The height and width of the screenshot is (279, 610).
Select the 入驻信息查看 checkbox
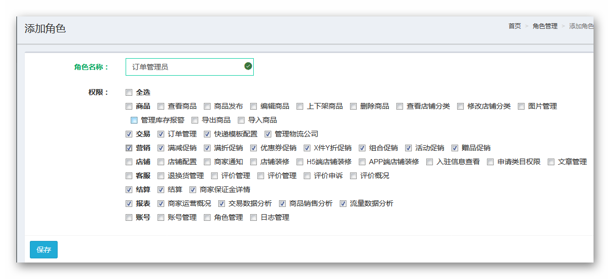[x=429, y=162]
